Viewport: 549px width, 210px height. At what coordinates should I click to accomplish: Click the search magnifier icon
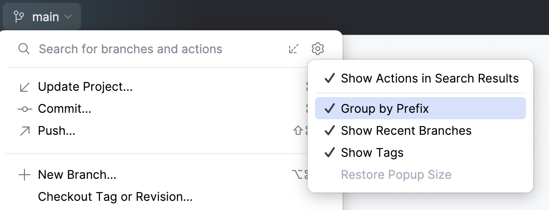[x=24, y=49]
